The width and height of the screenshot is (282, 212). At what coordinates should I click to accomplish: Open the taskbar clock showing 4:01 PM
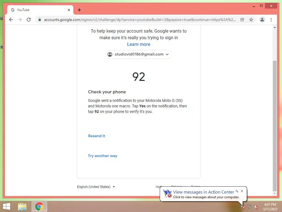[270, 207]
